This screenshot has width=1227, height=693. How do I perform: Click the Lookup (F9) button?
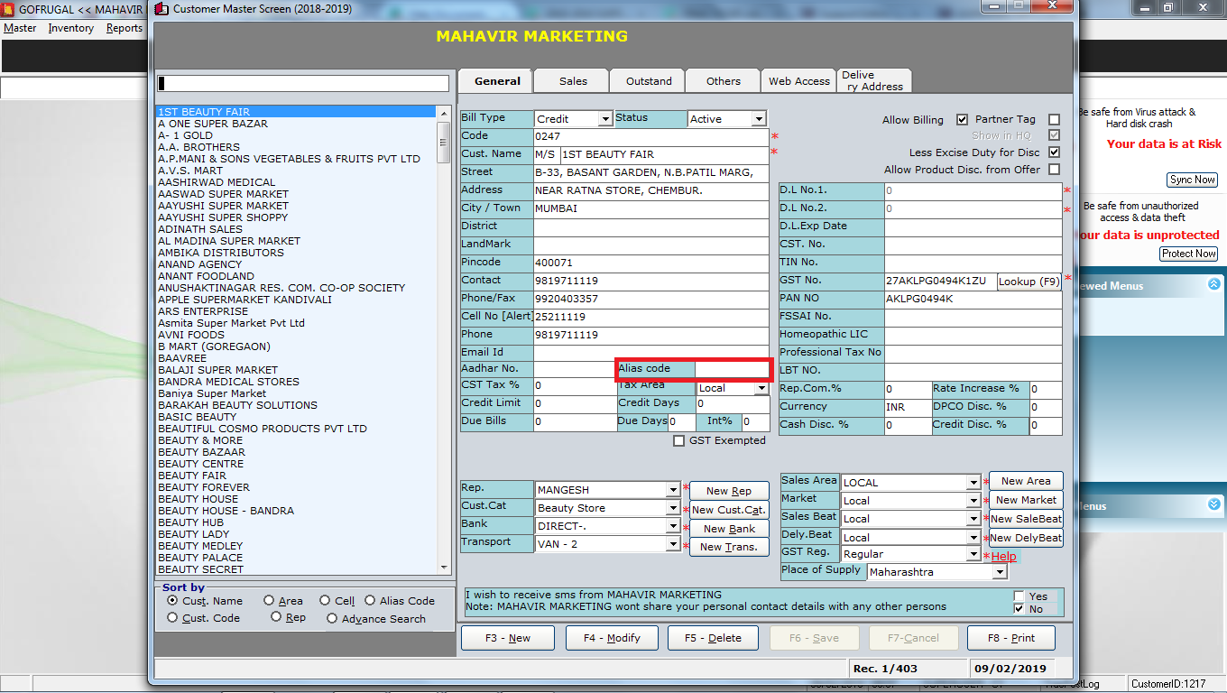[x=1029, y=282]
